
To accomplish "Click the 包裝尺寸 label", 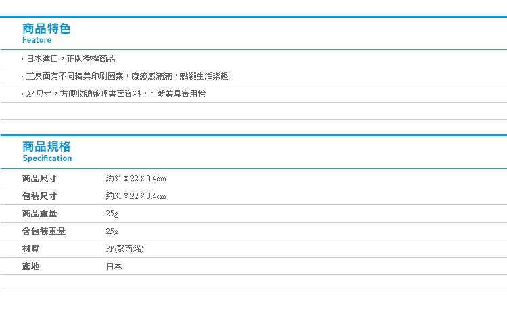I will click(39, 195).
